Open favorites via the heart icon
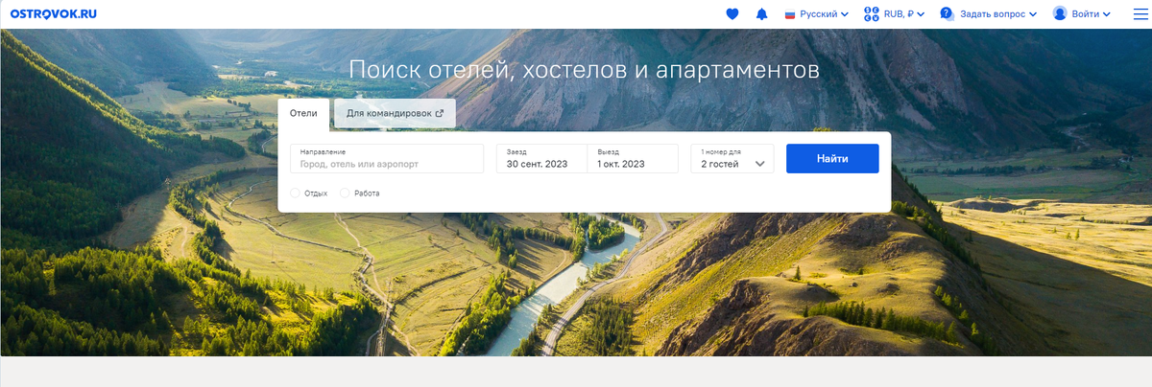Viewport: 1152px width, 387px height. [x=732, y=14]
